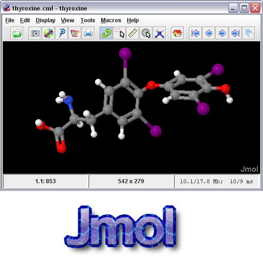Click the Jmol app icon in title bar
This screenshot has width=263, height=263.
click(x=7, y=8)
